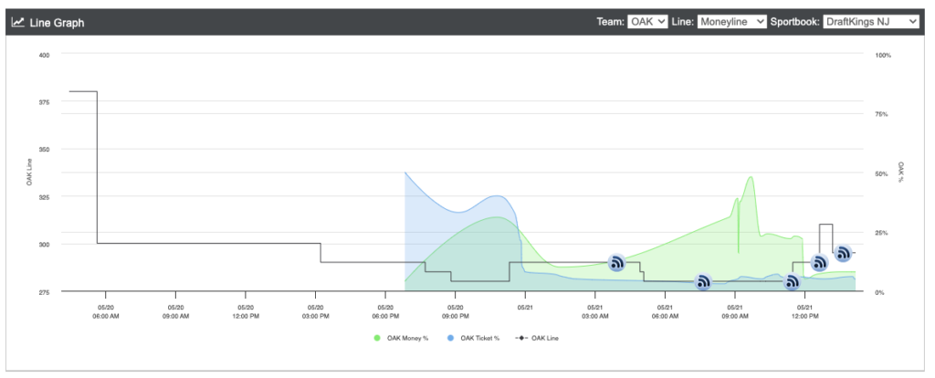Open the Sportbook dropdown showing DraftKings NJ
Viewport: 935px width, 378px height.
(x=871, y=22)
